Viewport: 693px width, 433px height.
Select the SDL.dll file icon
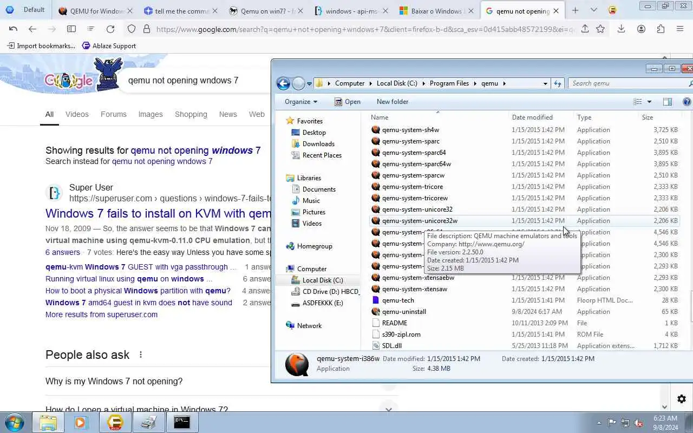tap(376, 346)
